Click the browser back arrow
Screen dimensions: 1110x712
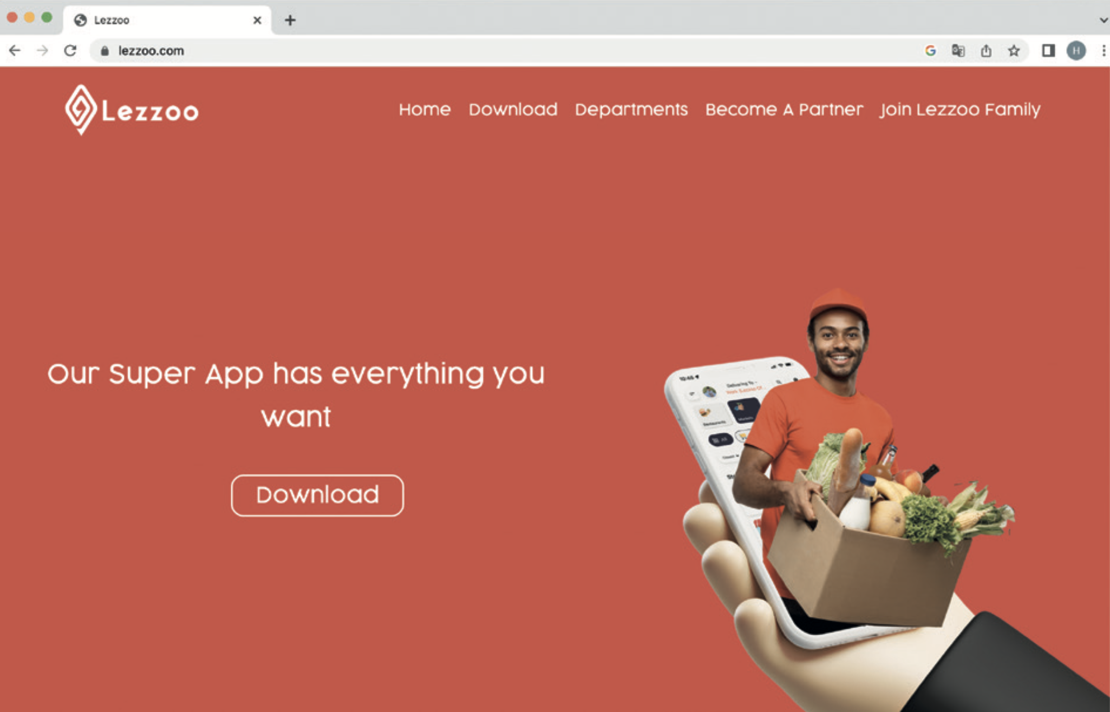[x=15, y=51]
